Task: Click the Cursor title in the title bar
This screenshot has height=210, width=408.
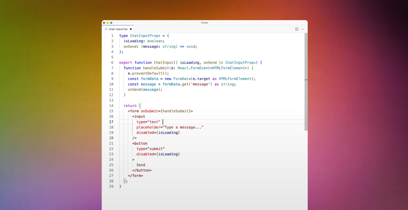Action: coord(204,23)
